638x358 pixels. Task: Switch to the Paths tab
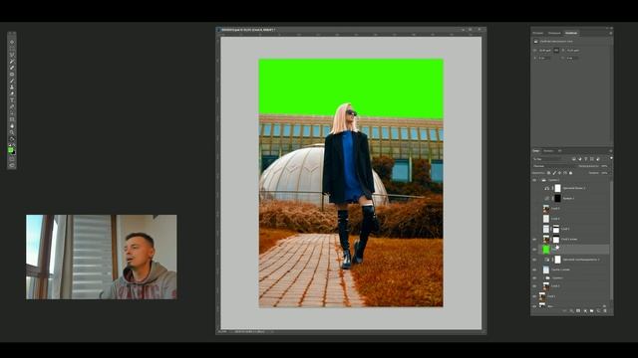click(x=560, y=151)
